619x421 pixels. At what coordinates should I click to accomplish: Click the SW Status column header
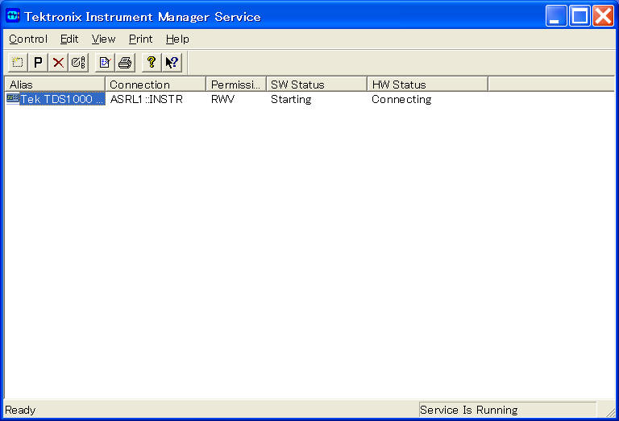coord(316,85)
